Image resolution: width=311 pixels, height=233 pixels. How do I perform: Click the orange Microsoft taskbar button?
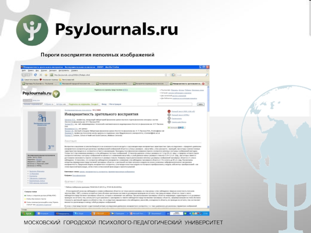[x=101, y=214]
